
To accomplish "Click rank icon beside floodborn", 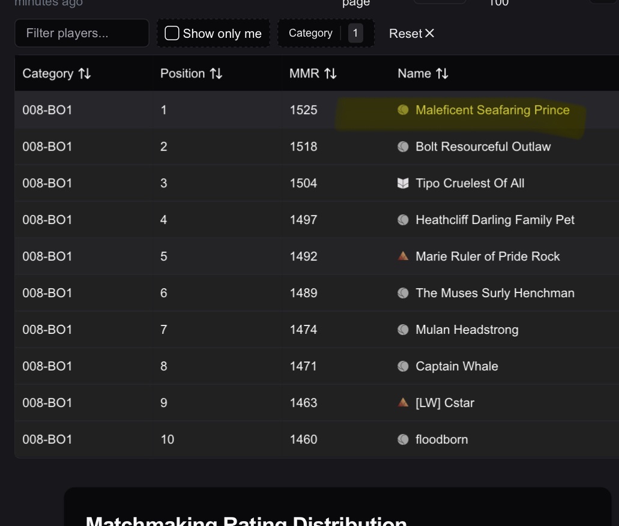I will [x=403, y=439].
